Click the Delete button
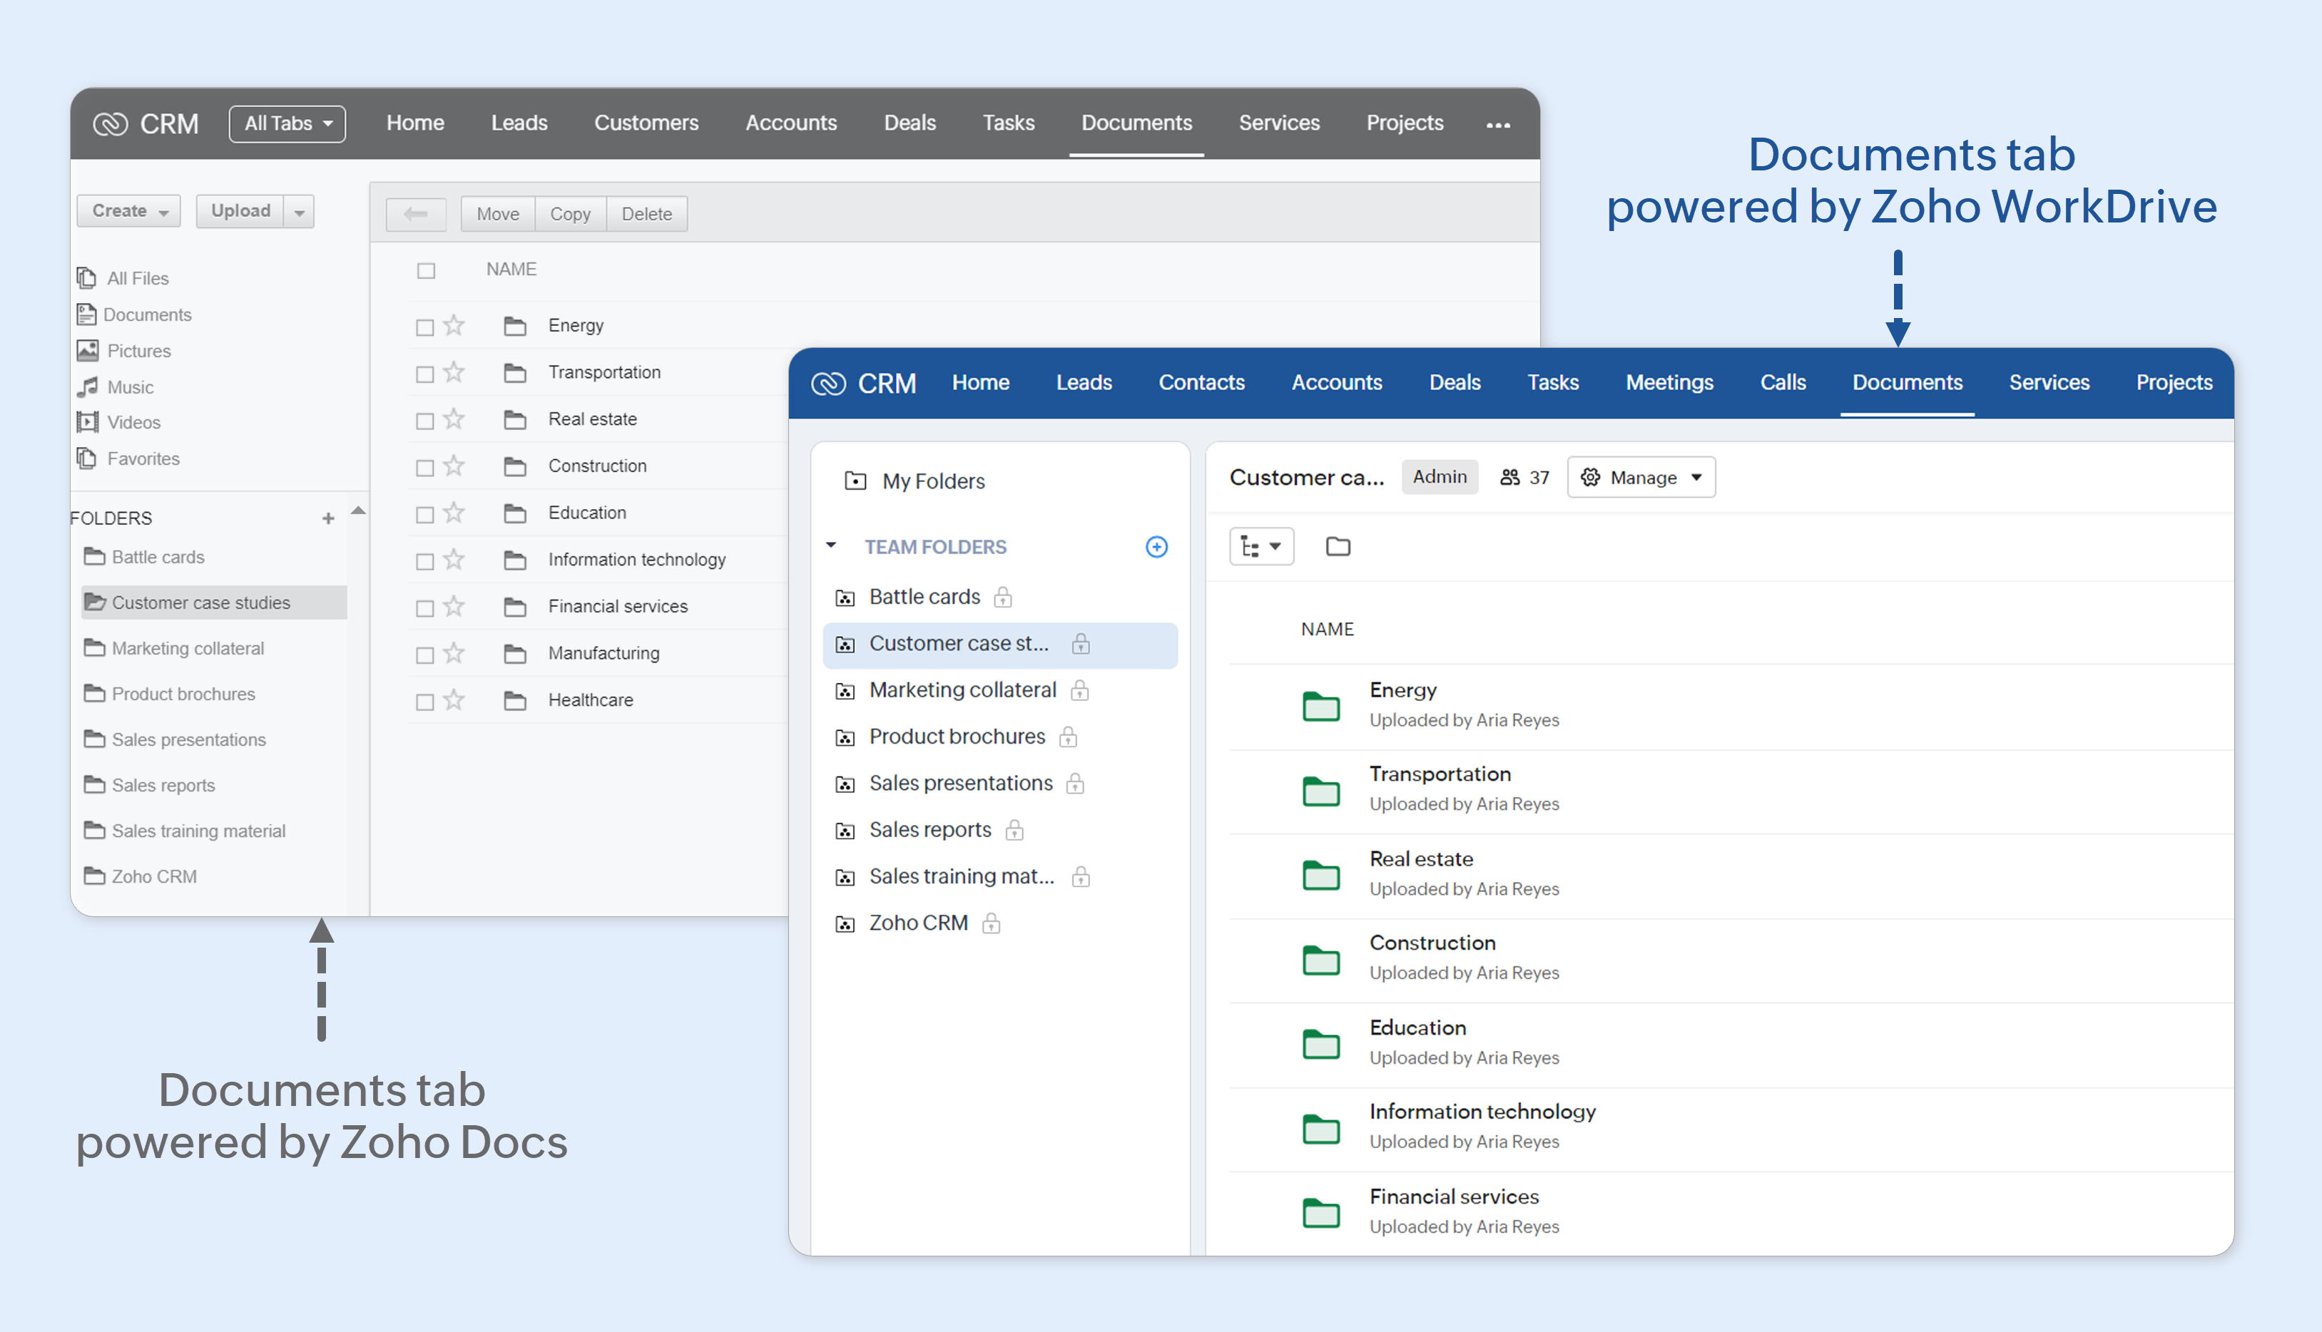The image size is (2322, 1332). click(646, 213)
